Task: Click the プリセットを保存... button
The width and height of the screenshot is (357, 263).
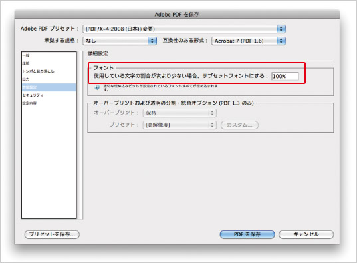Action: pyautogui.click(x=52, y=234)
